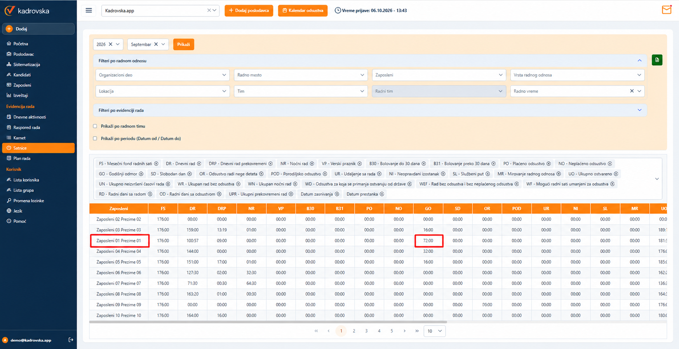Screen dimensions: 679x349
Task: Open the mail envelope notifications icon
Action: pyautogui.click(x=667, y=10)
